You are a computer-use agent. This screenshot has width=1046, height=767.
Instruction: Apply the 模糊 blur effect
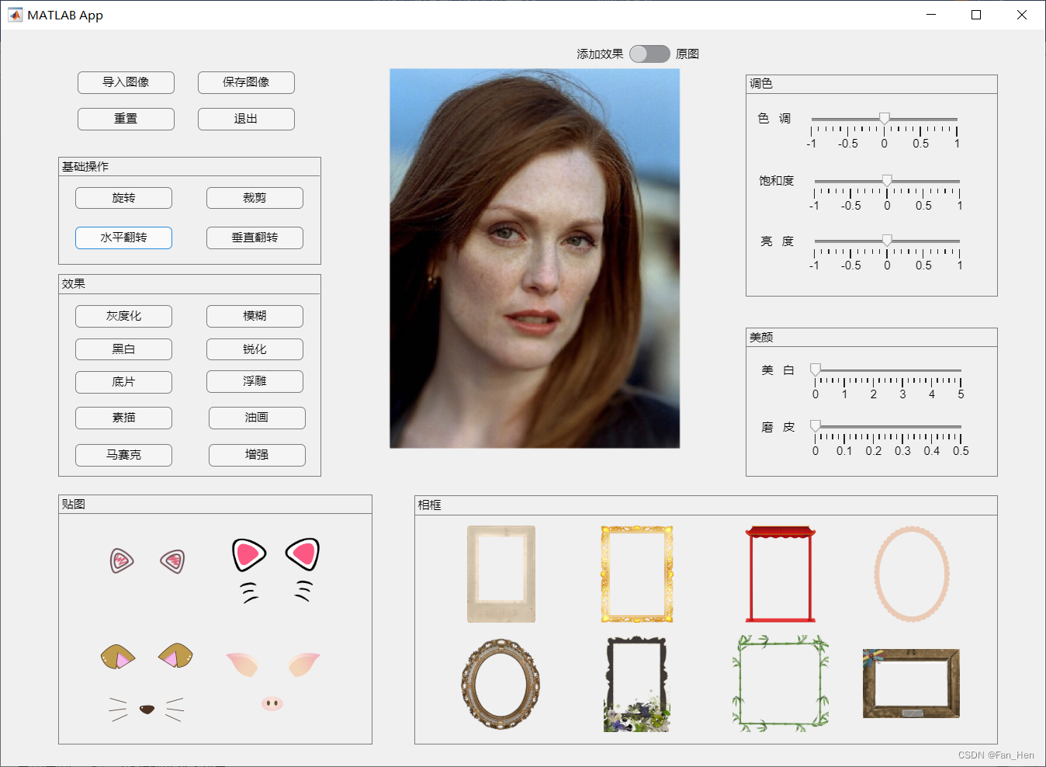click(x=255, y=316)
